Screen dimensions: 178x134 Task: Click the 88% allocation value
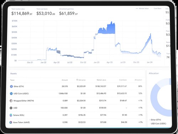coord(140,86)
